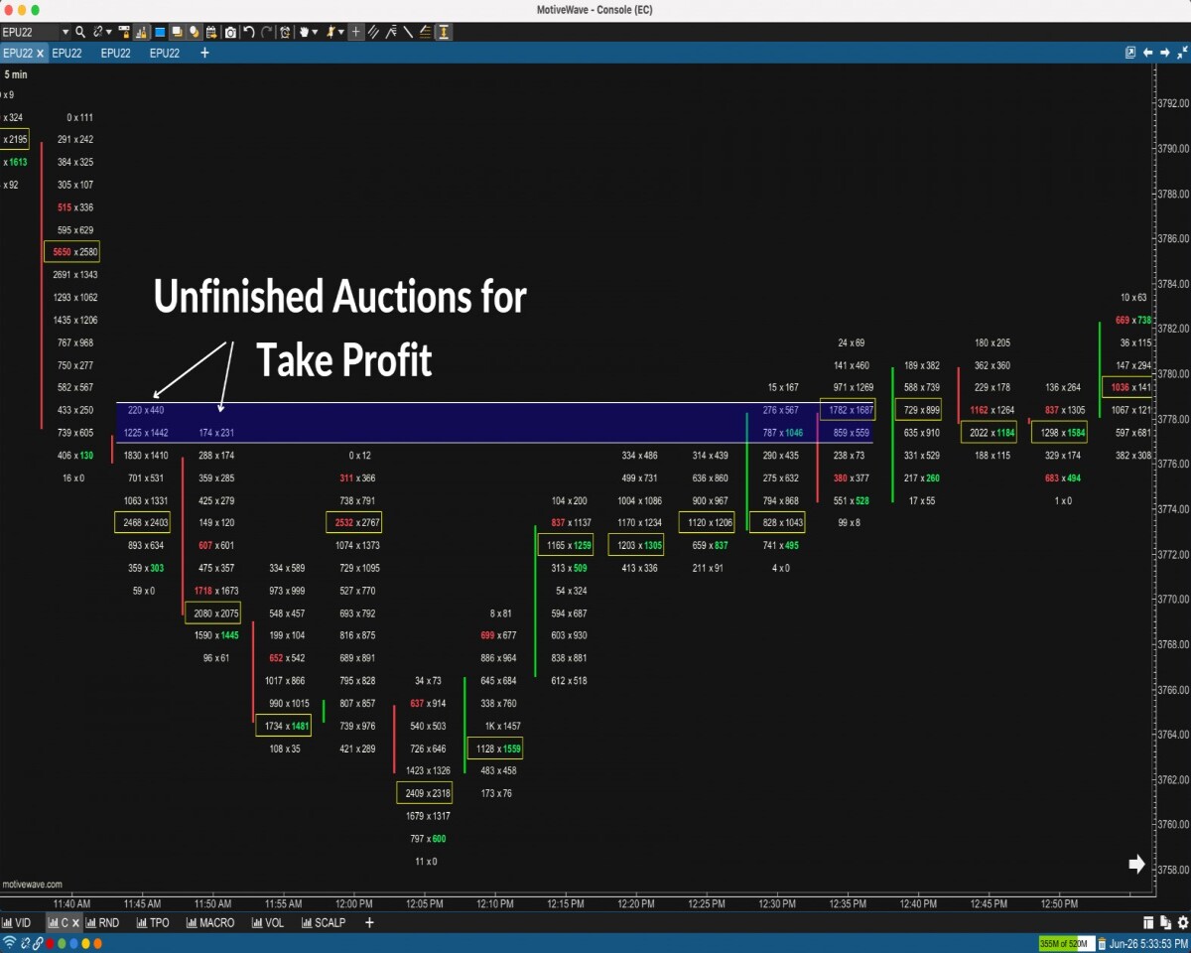Take a chart snapshot with camera icon
This screenshot has height=953, width=1191.
230,33
